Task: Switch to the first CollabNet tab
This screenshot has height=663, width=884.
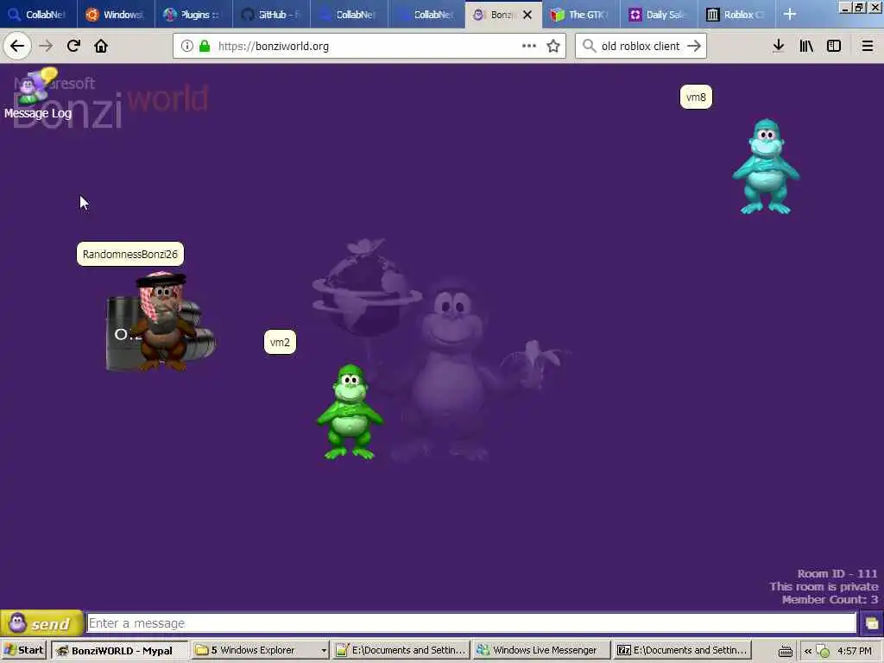Action: 38,15
